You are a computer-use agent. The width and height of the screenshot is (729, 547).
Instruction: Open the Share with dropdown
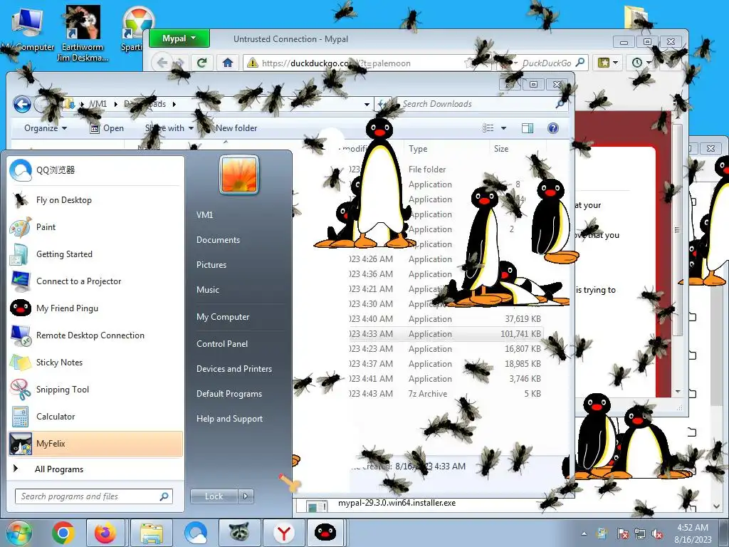tap(169, 128)
